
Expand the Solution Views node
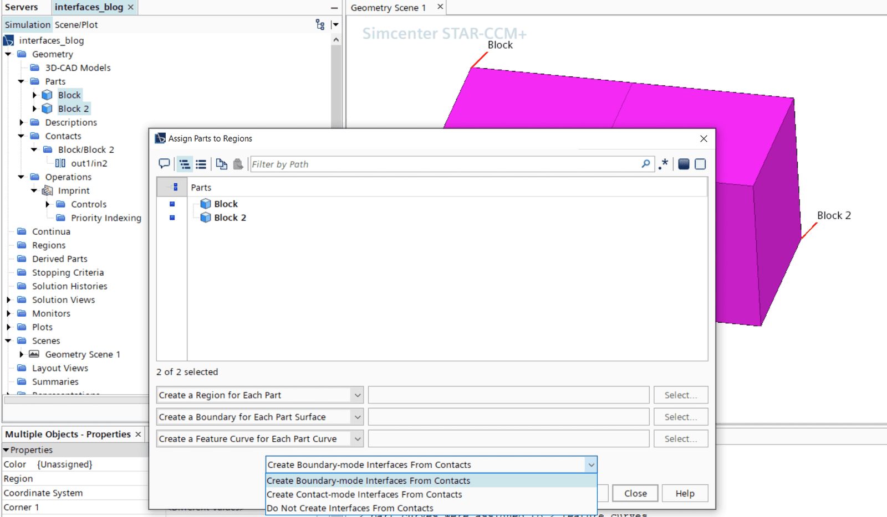8,299
